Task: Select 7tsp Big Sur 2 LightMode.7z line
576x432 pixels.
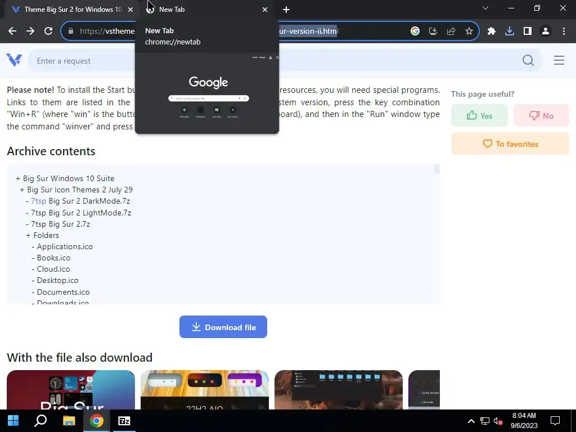Action: pyautogui.click(x=78, y=213)
